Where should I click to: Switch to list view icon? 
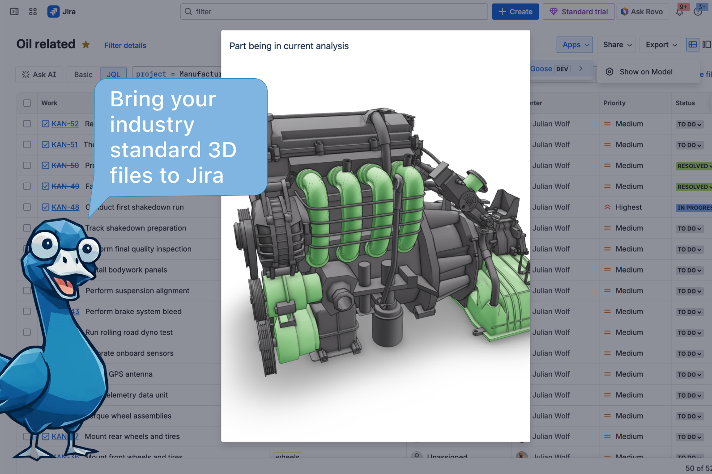[693, 45]
